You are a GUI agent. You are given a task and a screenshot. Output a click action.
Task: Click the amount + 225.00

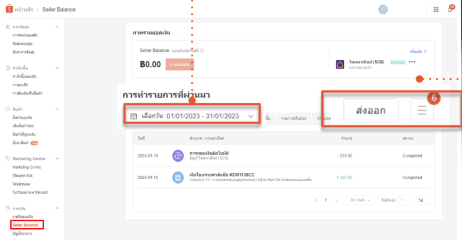pyautogui.click(x=344, y=178)
